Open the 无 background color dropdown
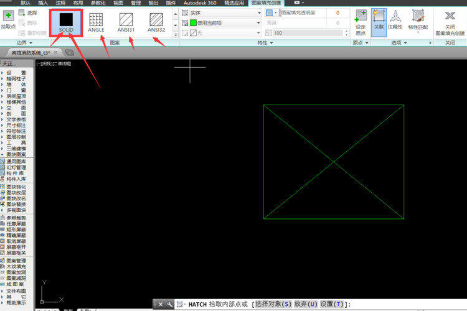467x311 pixels. 258,33
